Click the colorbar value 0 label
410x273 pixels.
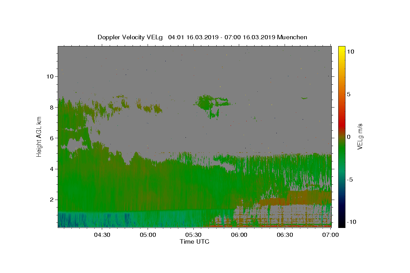pos(349,137)
